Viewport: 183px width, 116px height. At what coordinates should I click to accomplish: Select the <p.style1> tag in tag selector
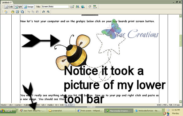pyautogui.click(x=70, y=105)
